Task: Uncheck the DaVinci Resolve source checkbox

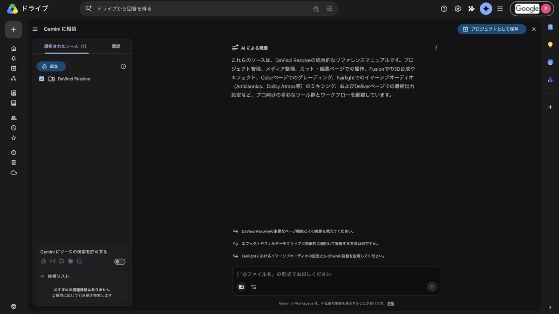Action: pyautogui.click(x=41, y=79)
